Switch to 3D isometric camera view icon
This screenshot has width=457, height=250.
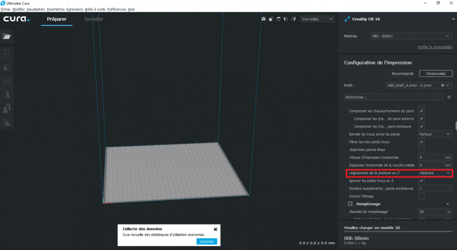(x=264, y=19)
